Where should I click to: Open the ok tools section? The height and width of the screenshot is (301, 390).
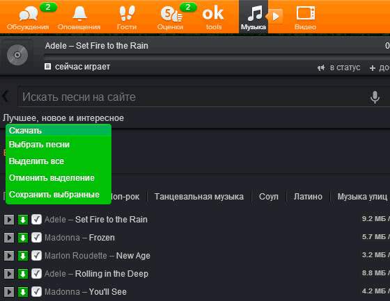coord(213,18)
